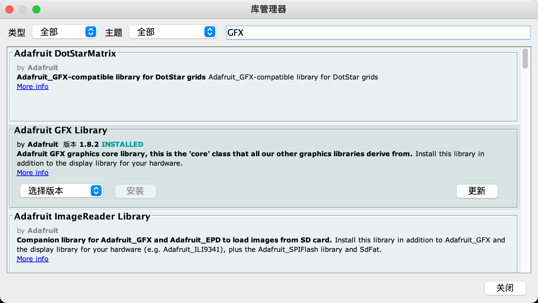Click the 选择版本 stepper arrow icon
Screen dimensions: 538x303
pyautogui.click(x=96, y=191)
